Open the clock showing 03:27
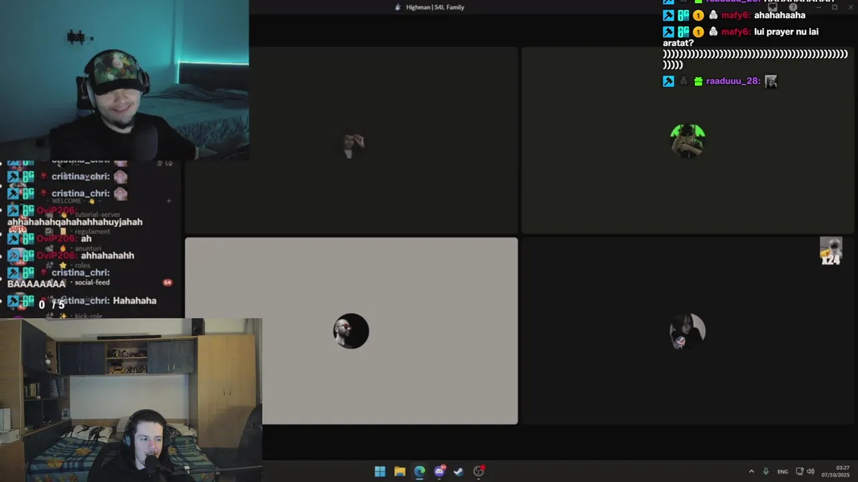This screenshot has width=858, height=482. click(837, 471)
